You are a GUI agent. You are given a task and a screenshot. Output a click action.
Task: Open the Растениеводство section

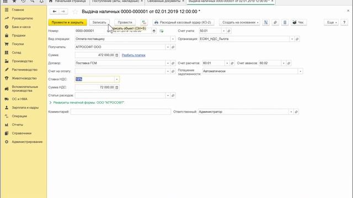click(x=24, y=70)
